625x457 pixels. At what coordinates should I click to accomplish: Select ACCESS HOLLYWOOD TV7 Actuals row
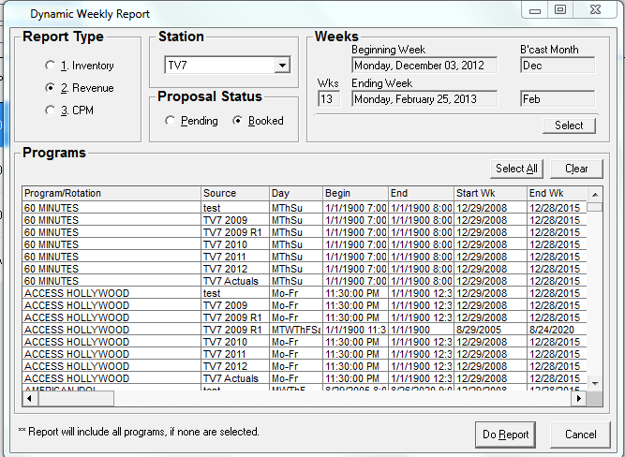pyautogui.click(x=112, y=378)
